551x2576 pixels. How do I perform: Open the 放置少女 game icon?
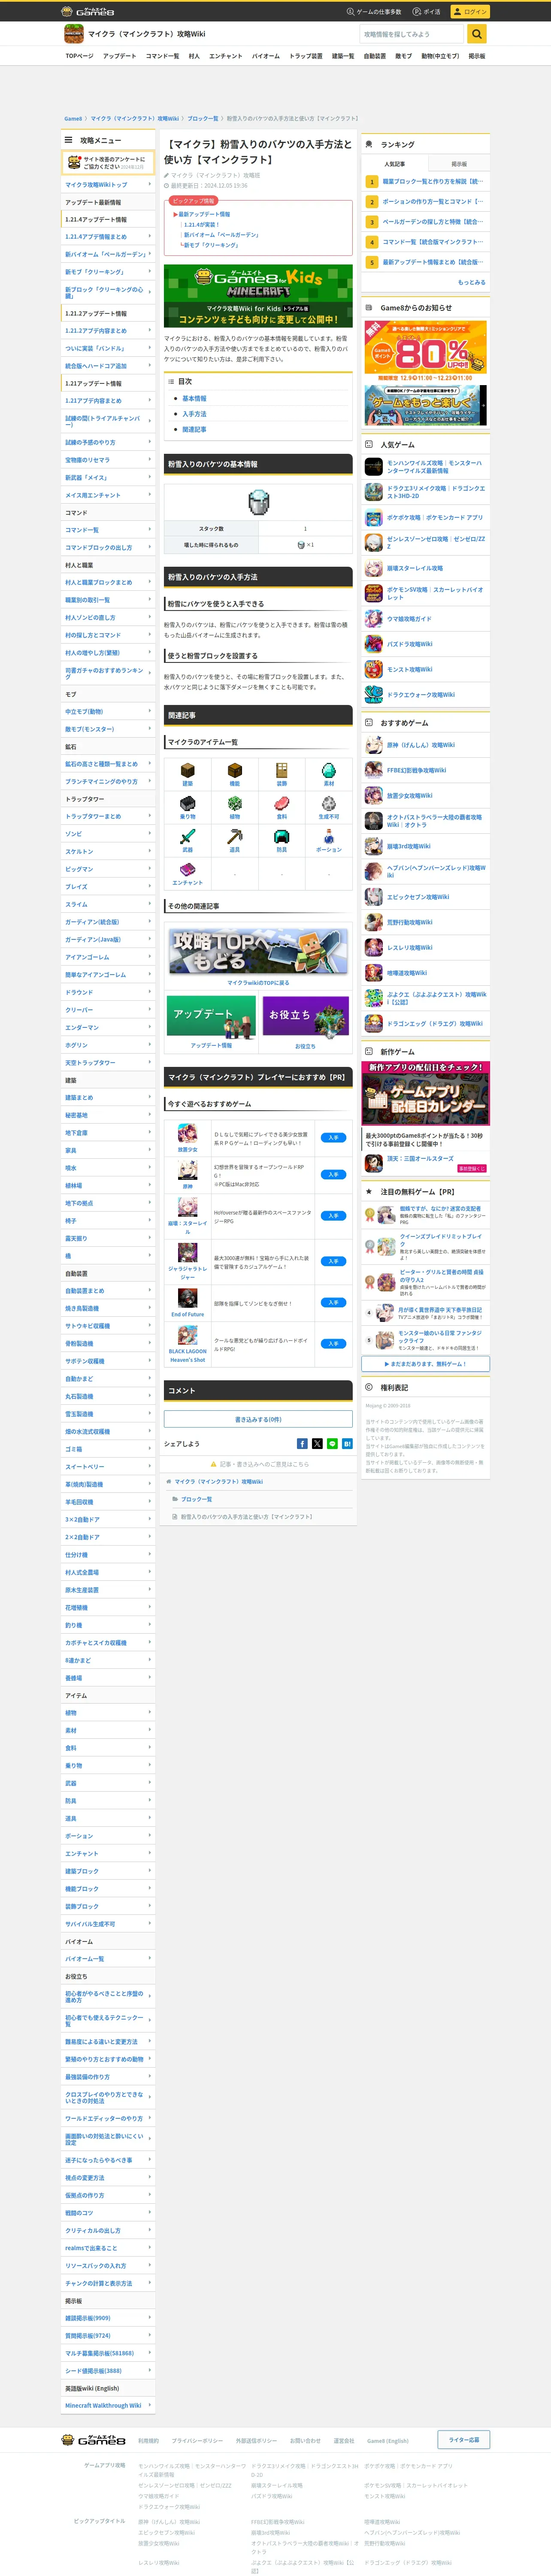coord(187,1133)
